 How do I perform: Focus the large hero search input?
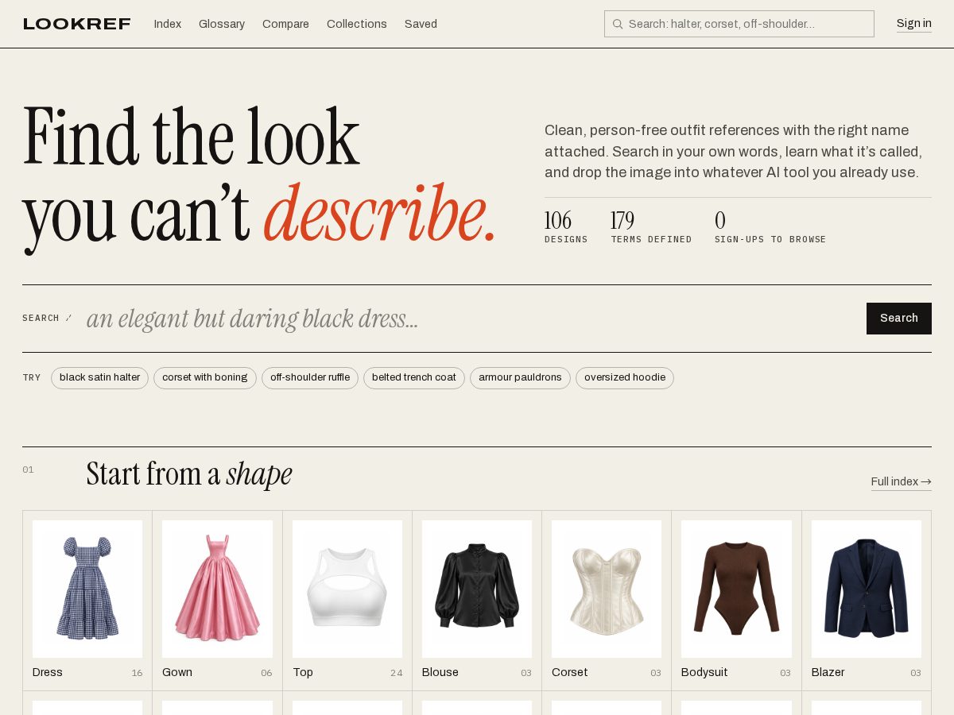(x=469, y=319)
